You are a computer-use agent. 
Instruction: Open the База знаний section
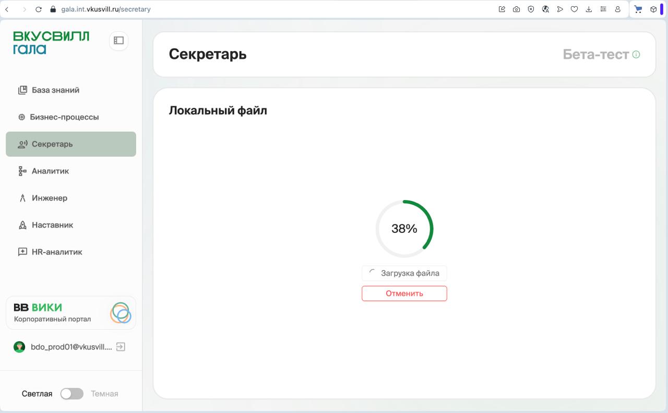click(55, 90)
